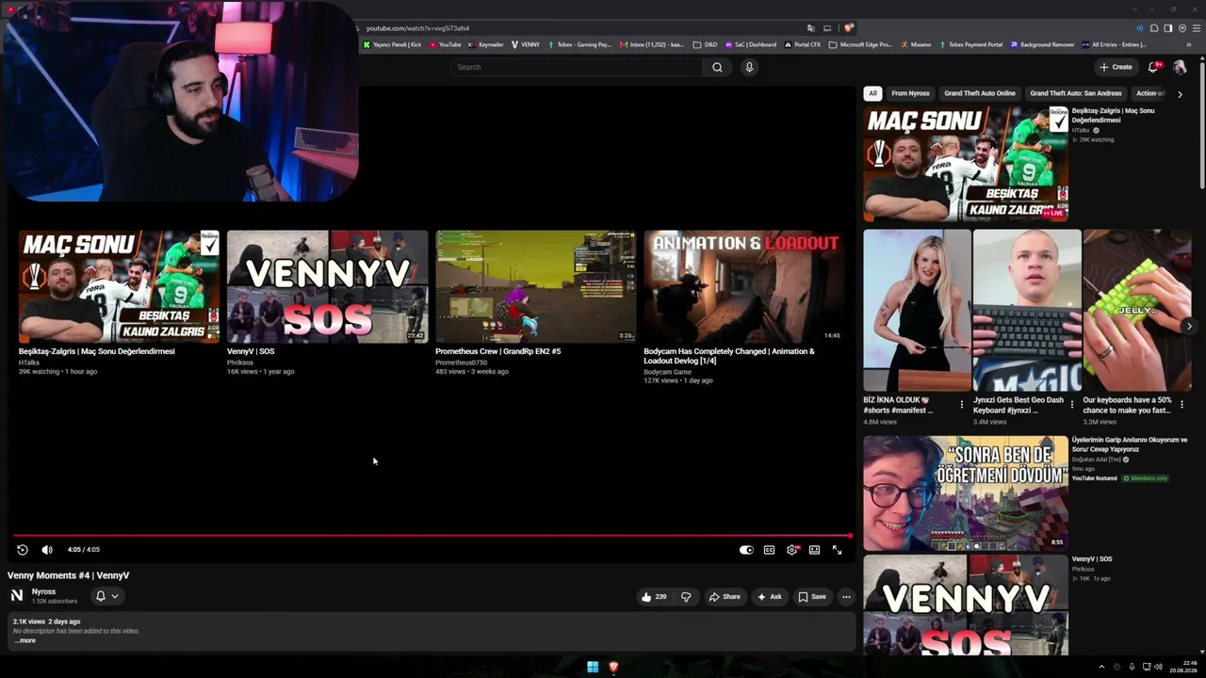Open the Tebex - Gaming Pay bookmark
This screenshot has height=678, width=1206.
tap(579, 44)
